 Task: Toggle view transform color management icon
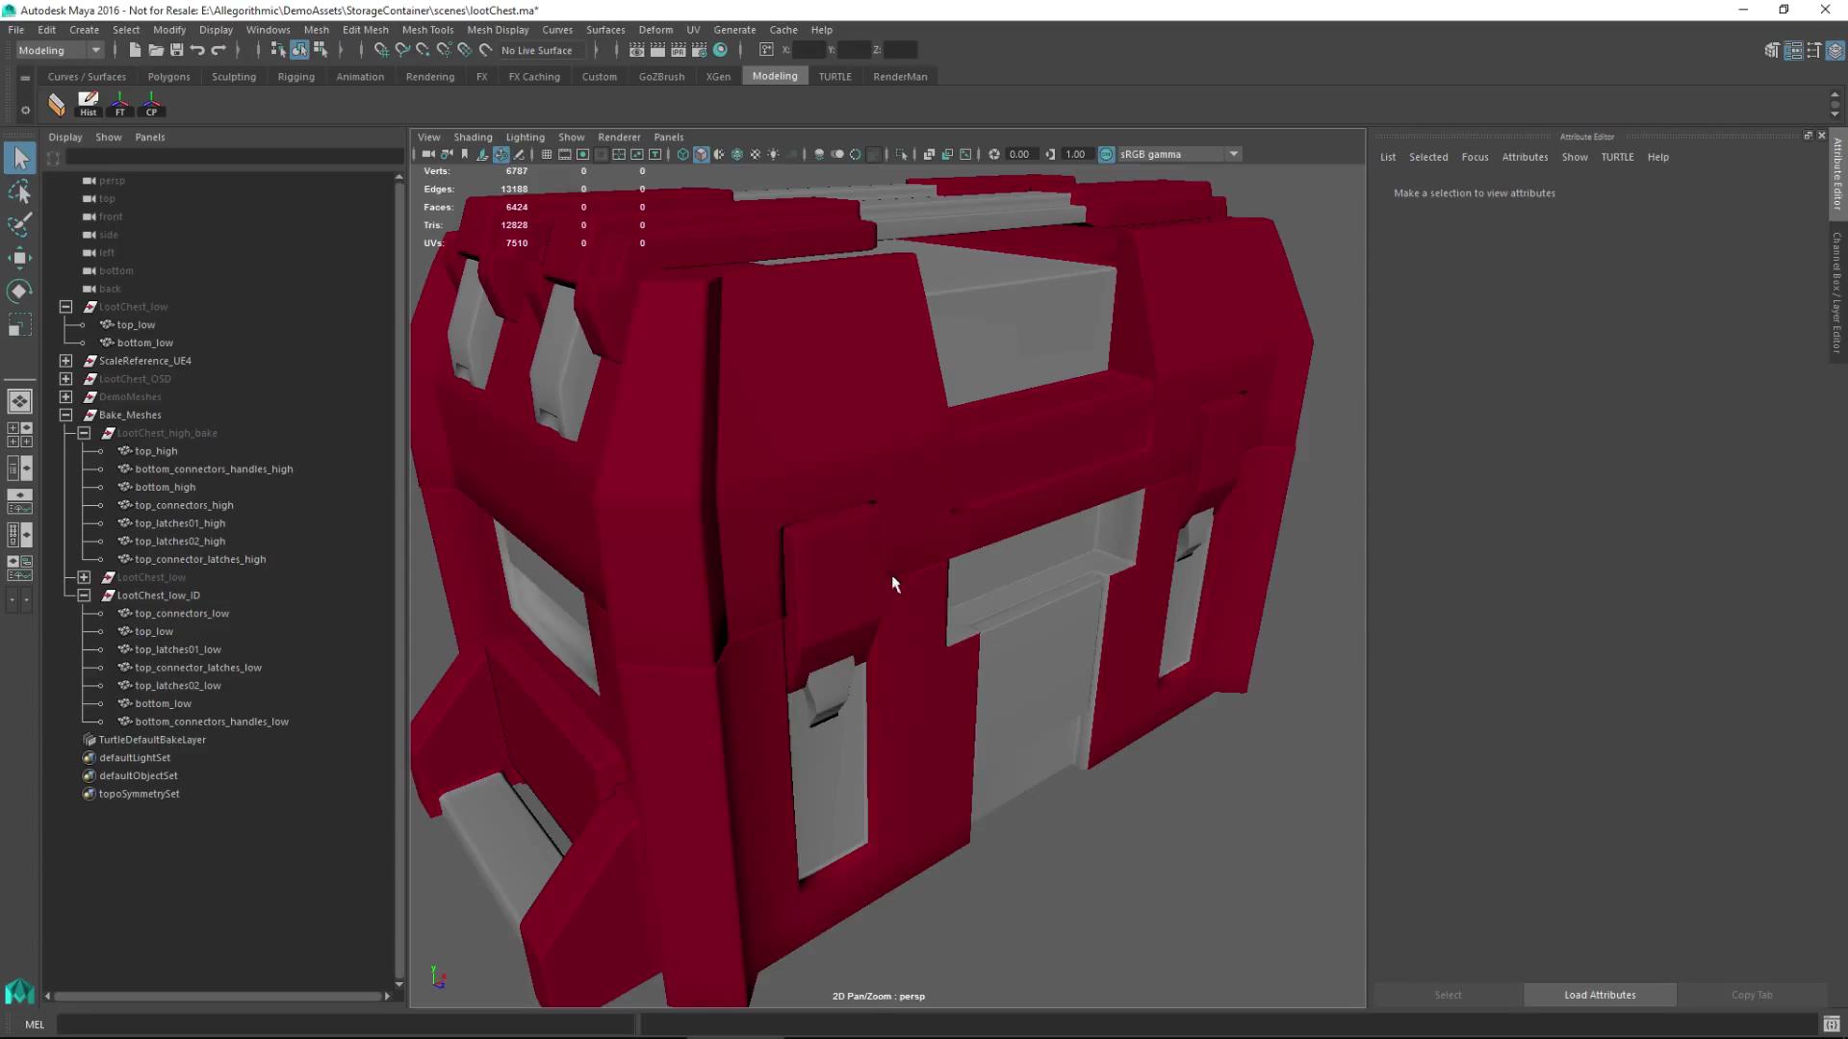[1106, 154]
